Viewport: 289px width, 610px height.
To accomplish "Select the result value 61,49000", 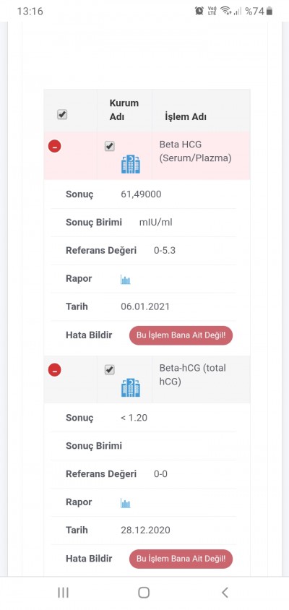I will tap(141, 194).
